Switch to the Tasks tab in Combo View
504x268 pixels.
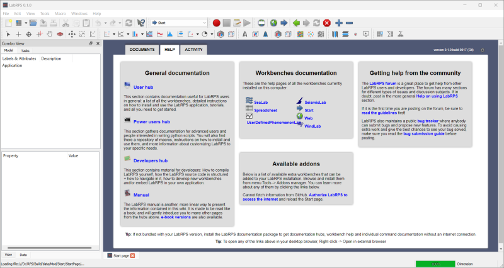25,51
